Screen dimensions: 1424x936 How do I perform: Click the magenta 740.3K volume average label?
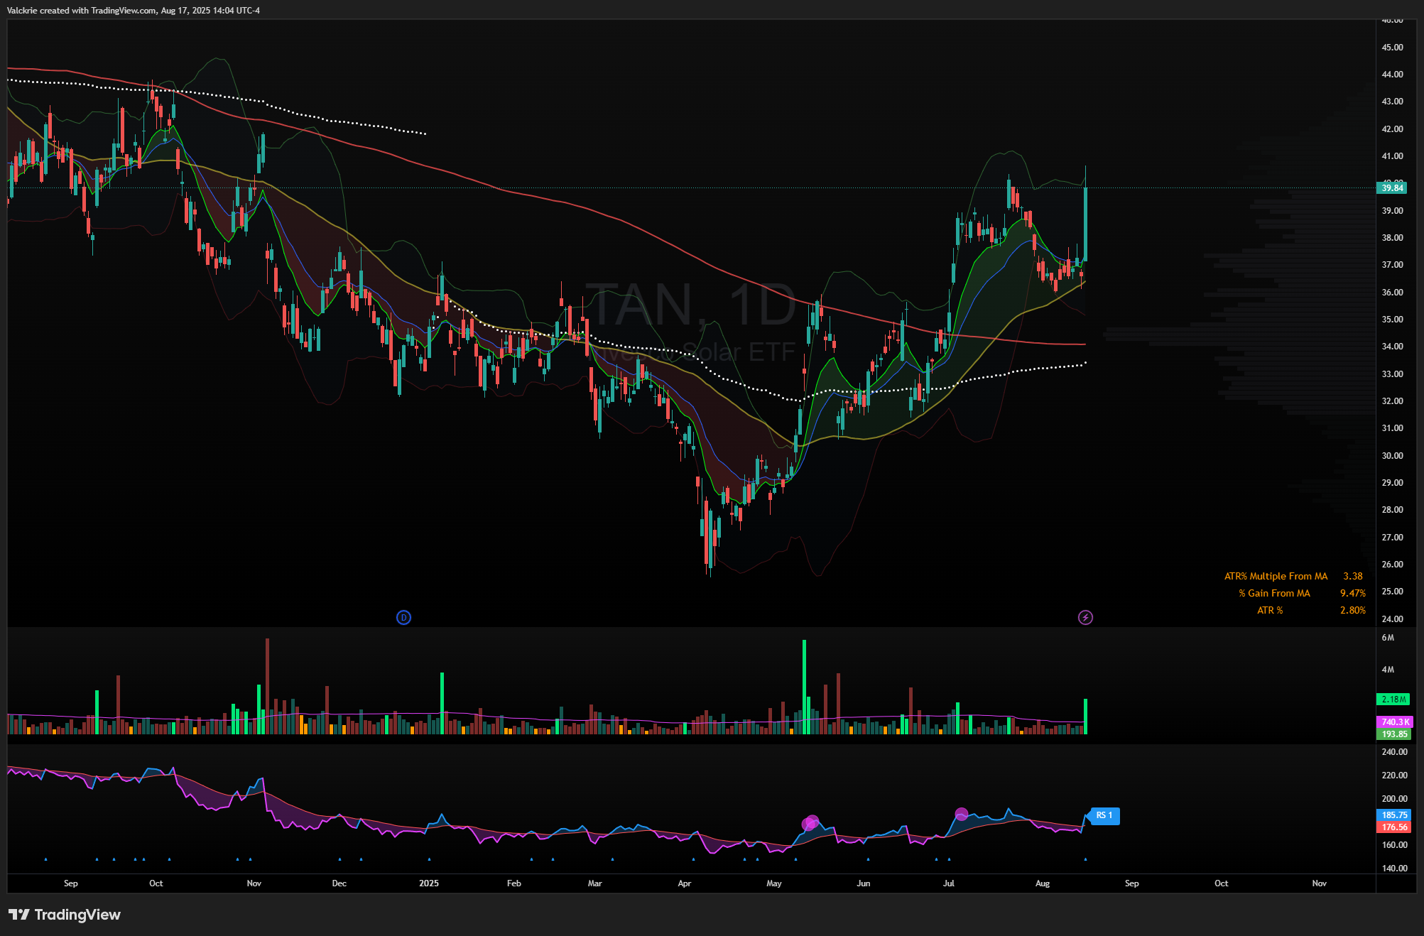click(1394, 722)
